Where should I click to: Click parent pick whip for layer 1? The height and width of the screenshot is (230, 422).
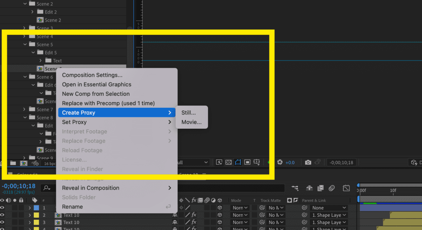coord(305,208)
